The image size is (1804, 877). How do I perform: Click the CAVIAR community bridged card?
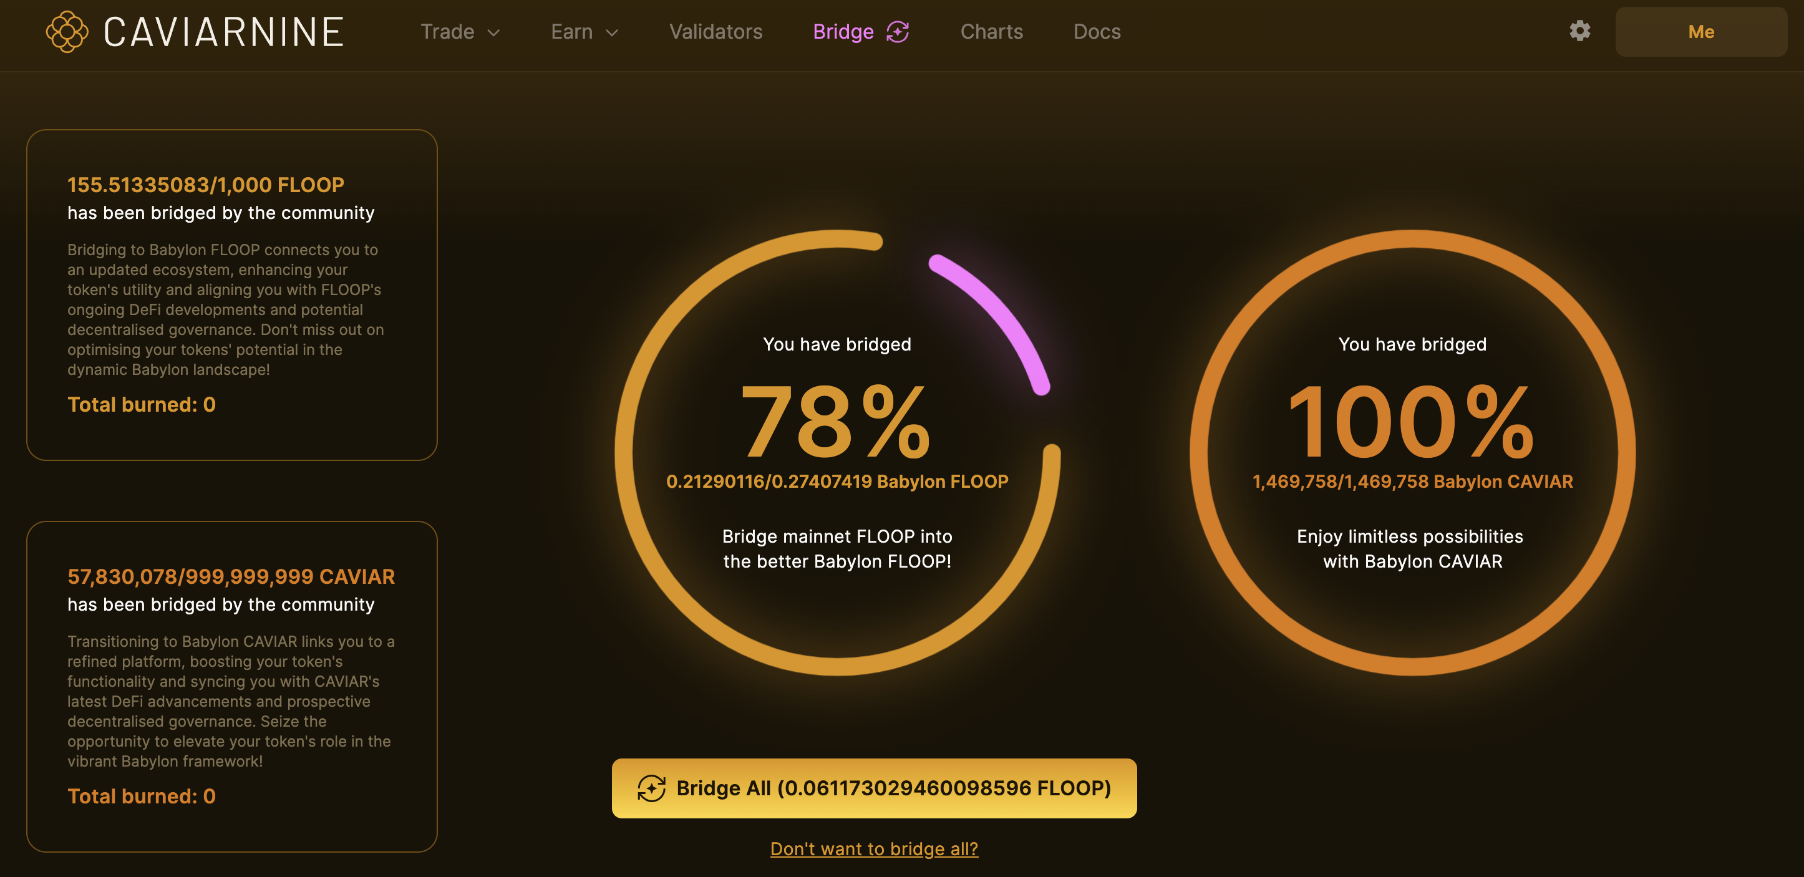232,686
